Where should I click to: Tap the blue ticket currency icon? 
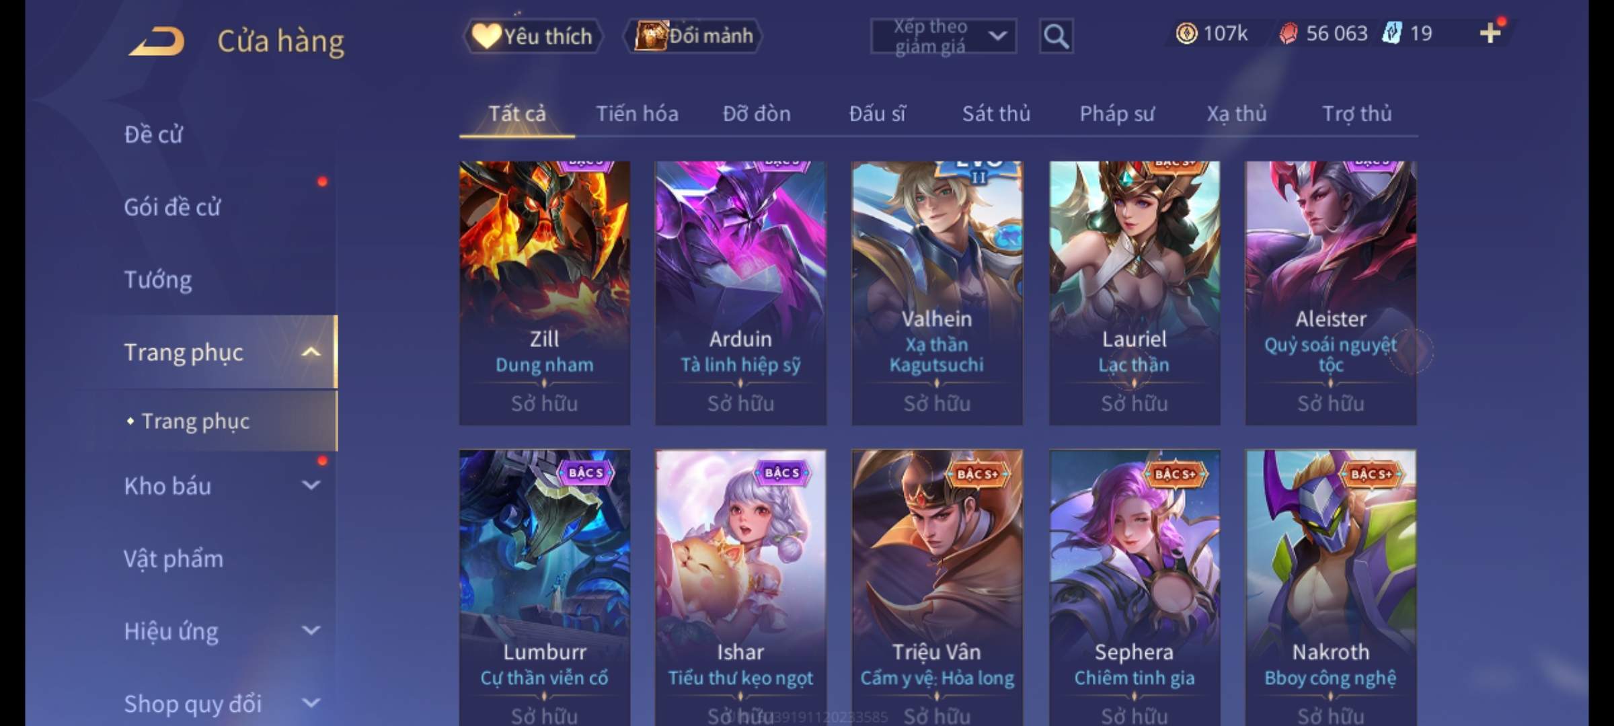1391,33
